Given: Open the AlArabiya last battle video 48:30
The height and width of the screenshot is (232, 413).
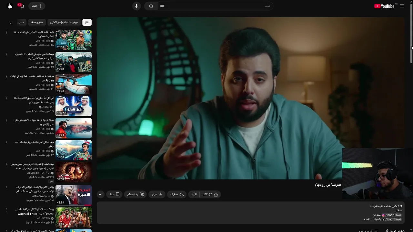Looking at the screenshot, I should (x=74, y=195).
